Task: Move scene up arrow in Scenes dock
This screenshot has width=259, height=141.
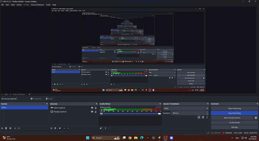Action: tap(15, 128)
